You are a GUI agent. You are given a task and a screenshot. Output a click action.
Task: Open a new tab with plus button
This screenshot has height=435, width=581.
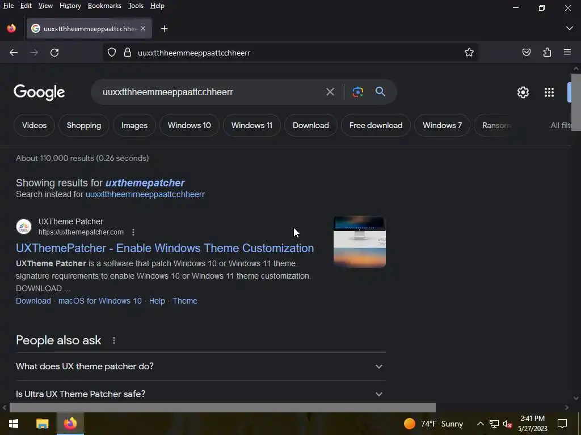[164, 28]
